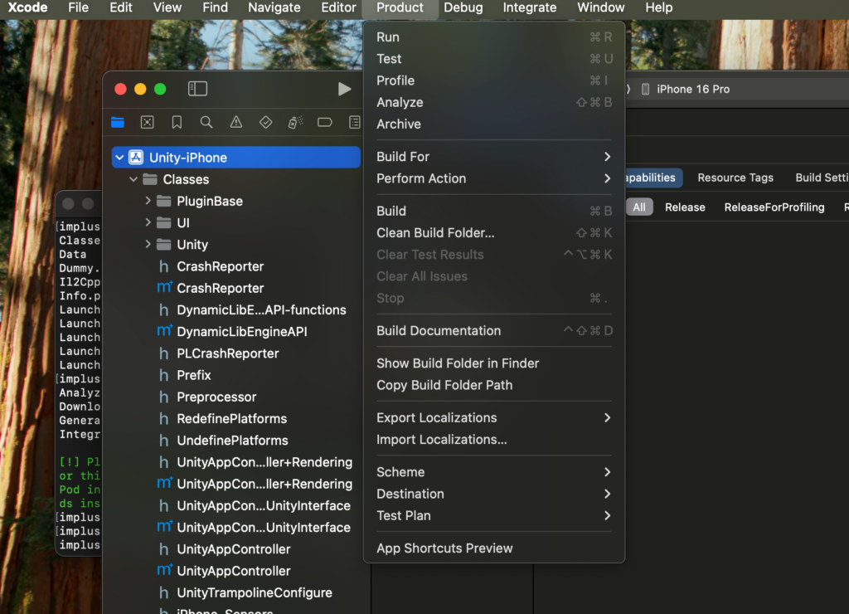Image resolution: width=849 pixels, height=614 pixels.
Task: Collapse the Classes folder
Action: 133,179
